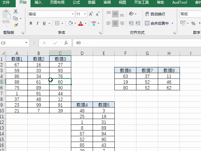Open the 对齐方式 dialog launcher

[174, 33]
